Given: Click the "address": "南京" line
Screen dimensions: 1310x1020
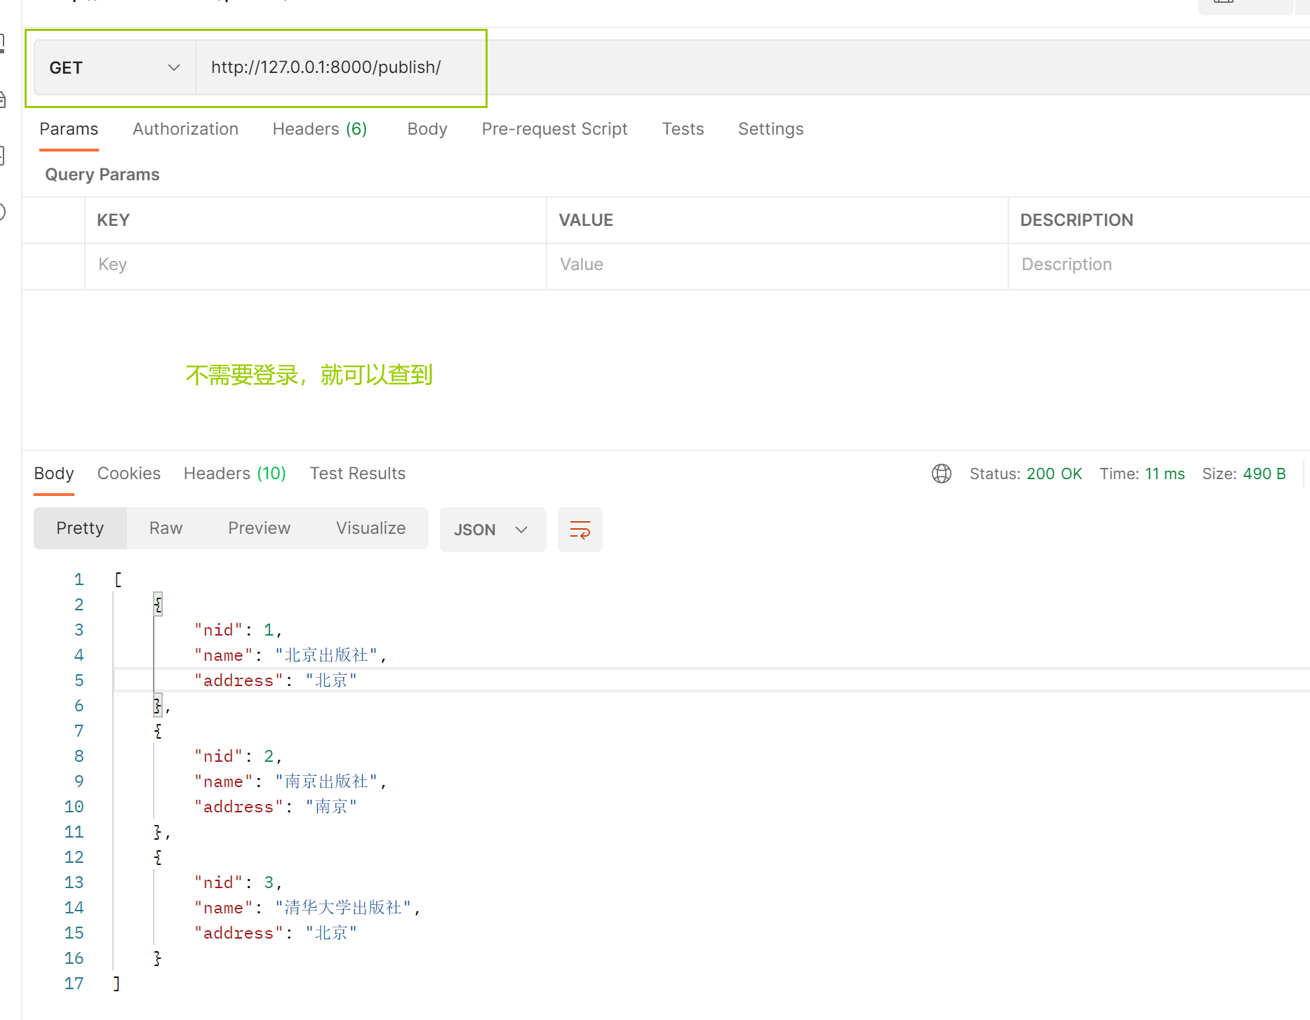Looking at the screenshot, I should (276, 807).
